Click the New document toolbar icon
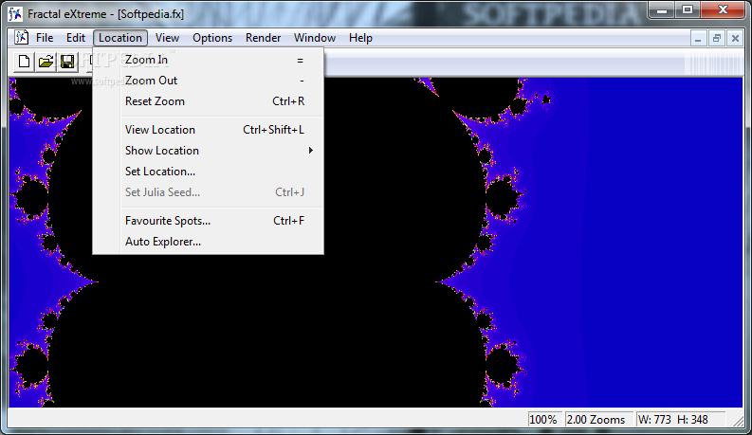 click(24, 62)
